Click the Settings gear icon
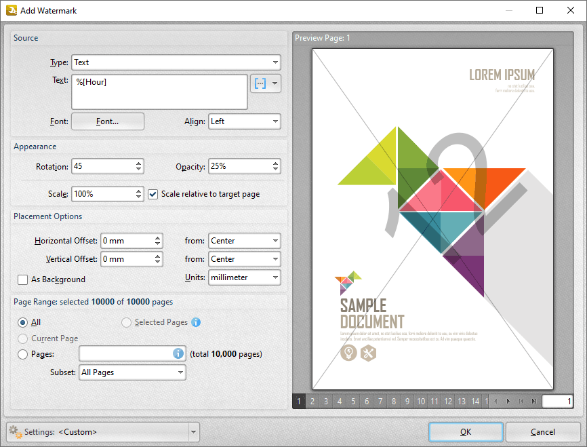The height and width of the screenshot is (447, 587). [14, 432]
